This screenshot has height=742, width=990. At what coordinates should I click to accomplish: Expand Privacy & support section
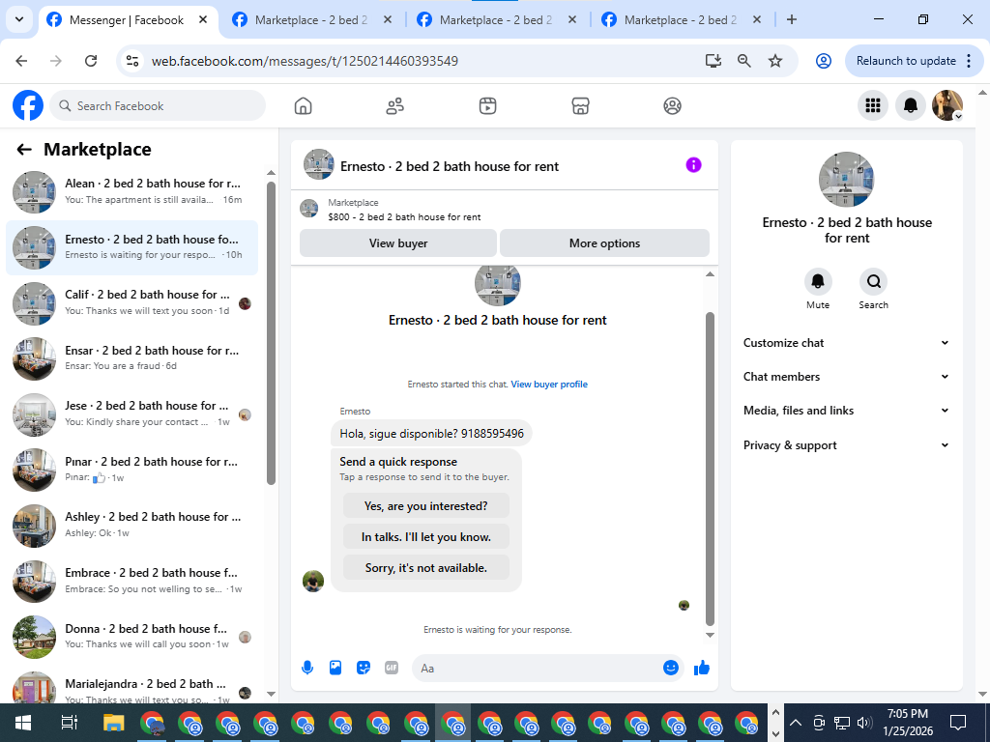coord(846,445)
